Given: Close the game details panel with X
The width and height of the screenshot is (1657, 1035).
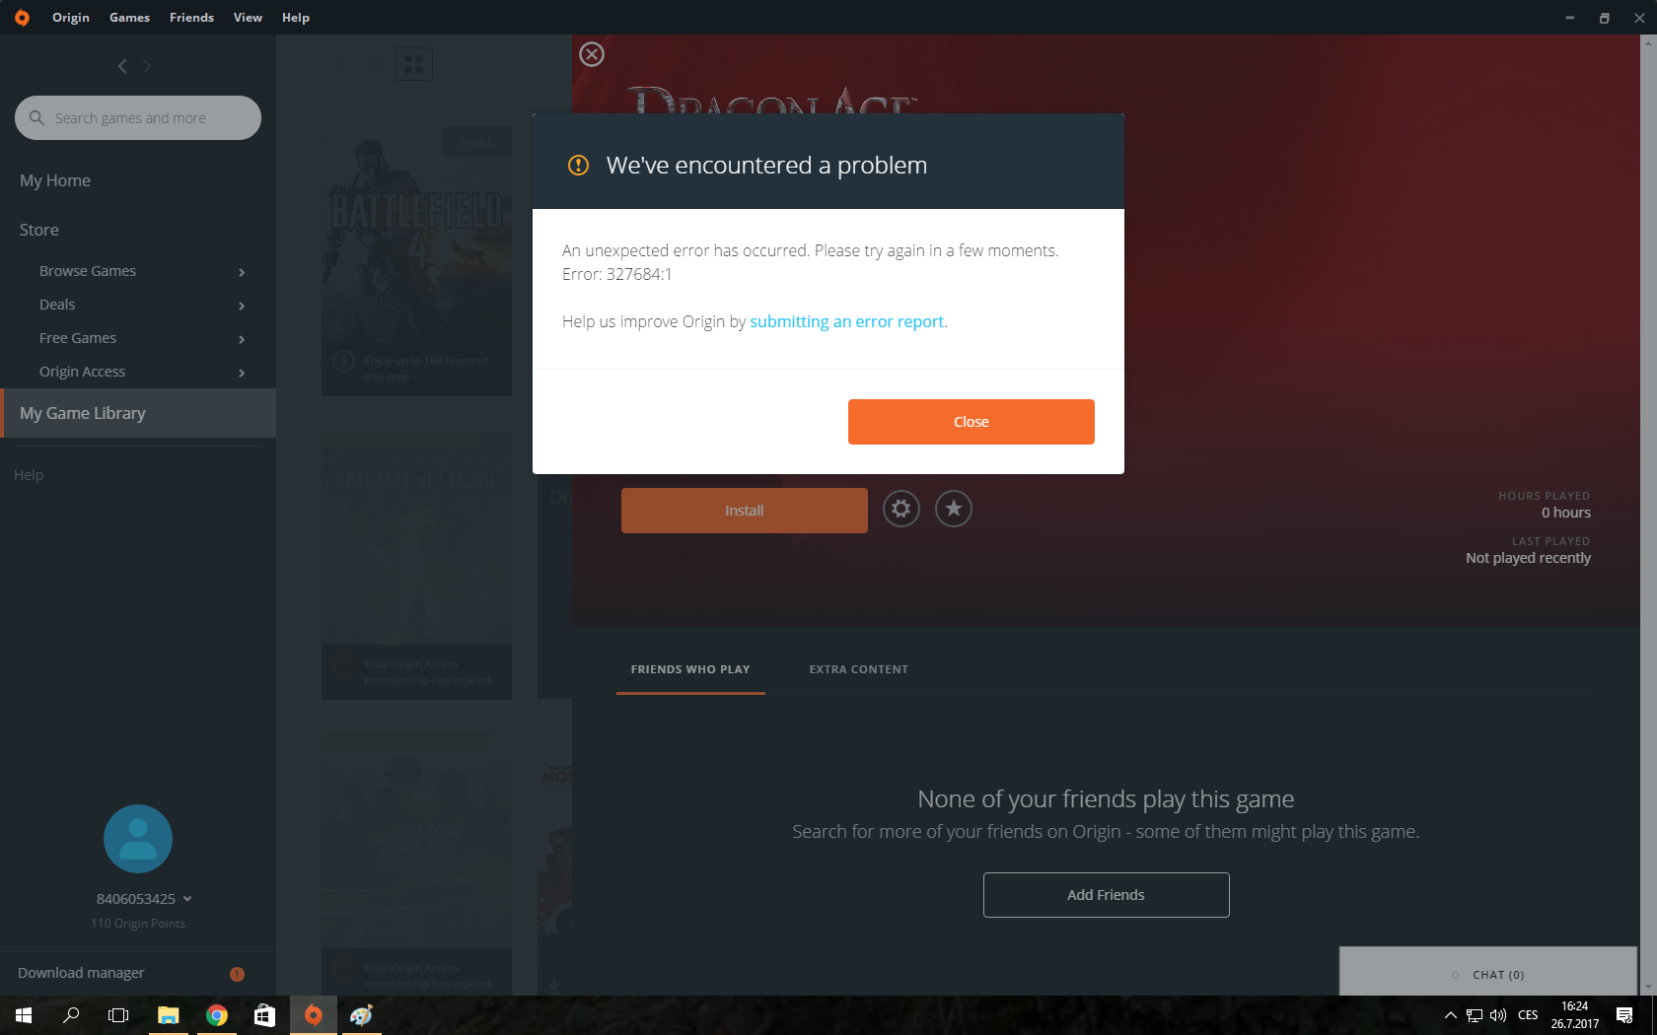Looking at the screenshot, I should click(x=592, y=54).
